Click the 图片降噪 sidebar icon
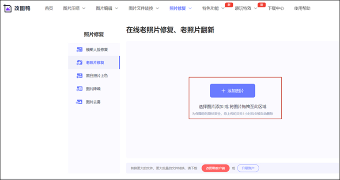The image size is (340, 180). [x=79, y=89]
